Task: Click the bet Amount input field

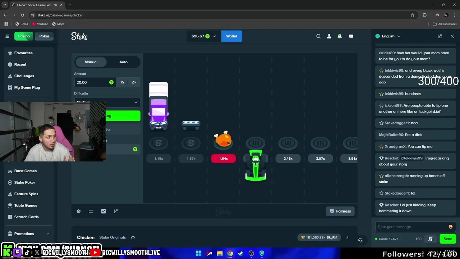Action: 95,82
